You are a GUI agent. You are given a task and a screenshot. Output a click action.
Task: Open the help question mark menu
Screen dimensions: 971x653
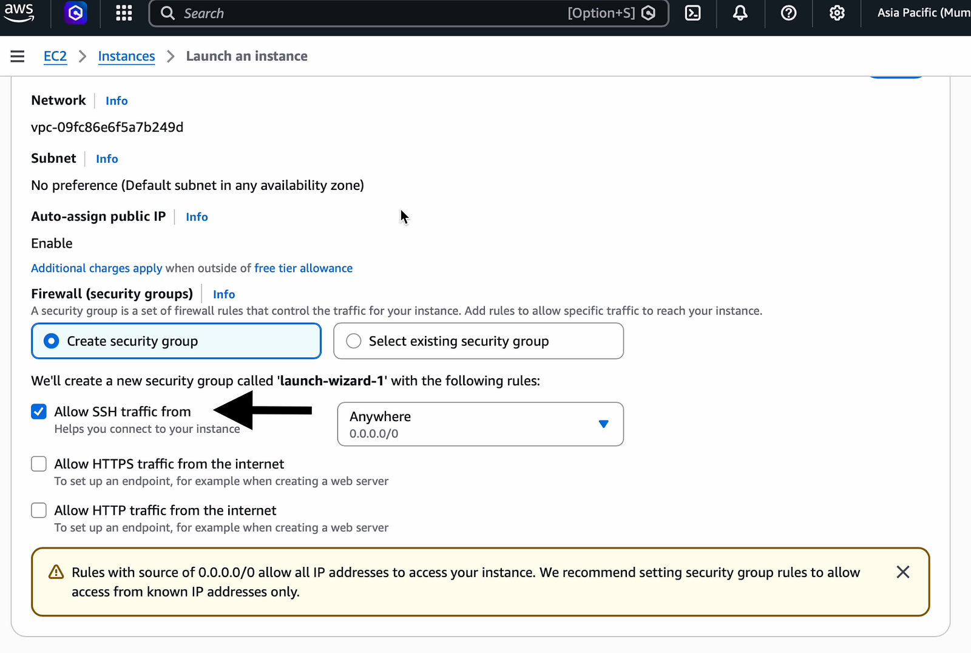point(788,13)
